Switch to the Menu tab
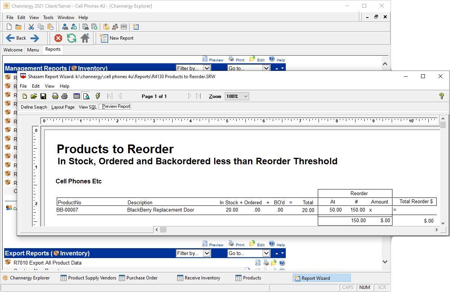This screenshot has height=292, width=450. [33, 50]
